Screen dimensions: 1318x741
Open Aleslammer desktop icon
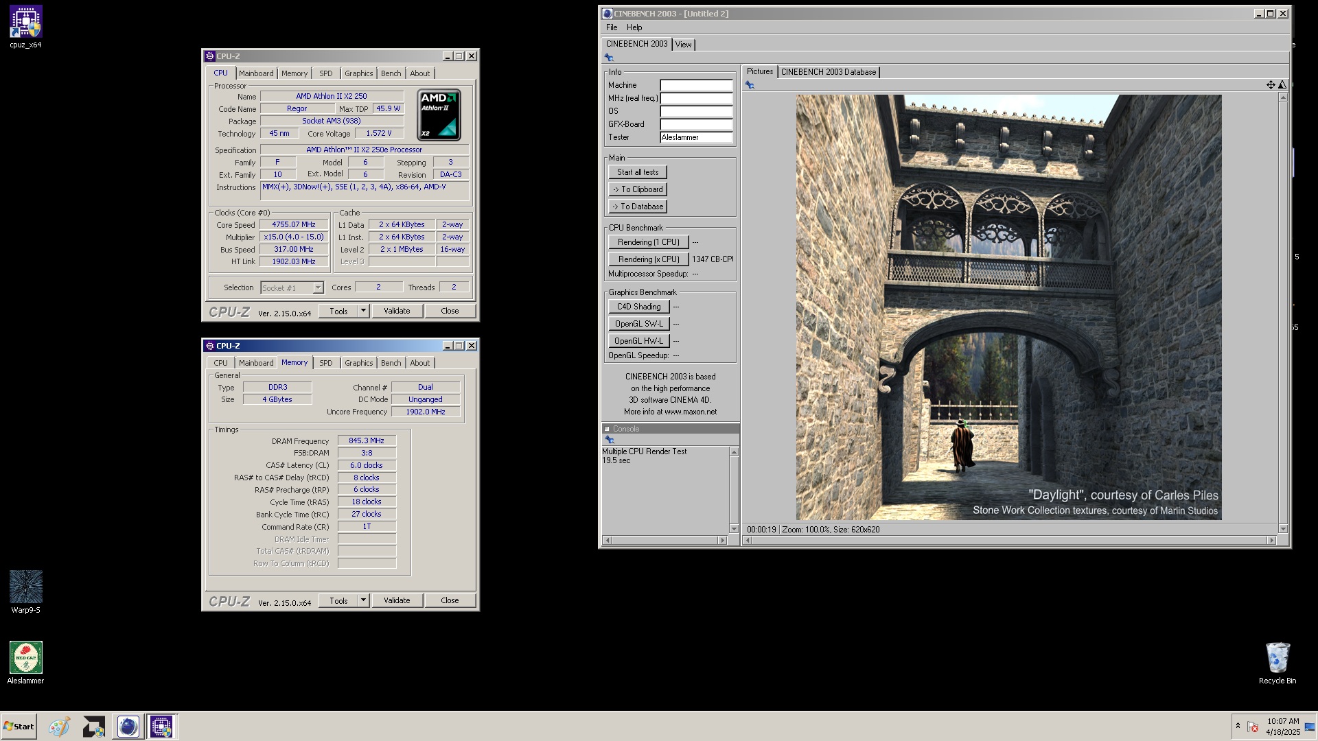(25, 663)
